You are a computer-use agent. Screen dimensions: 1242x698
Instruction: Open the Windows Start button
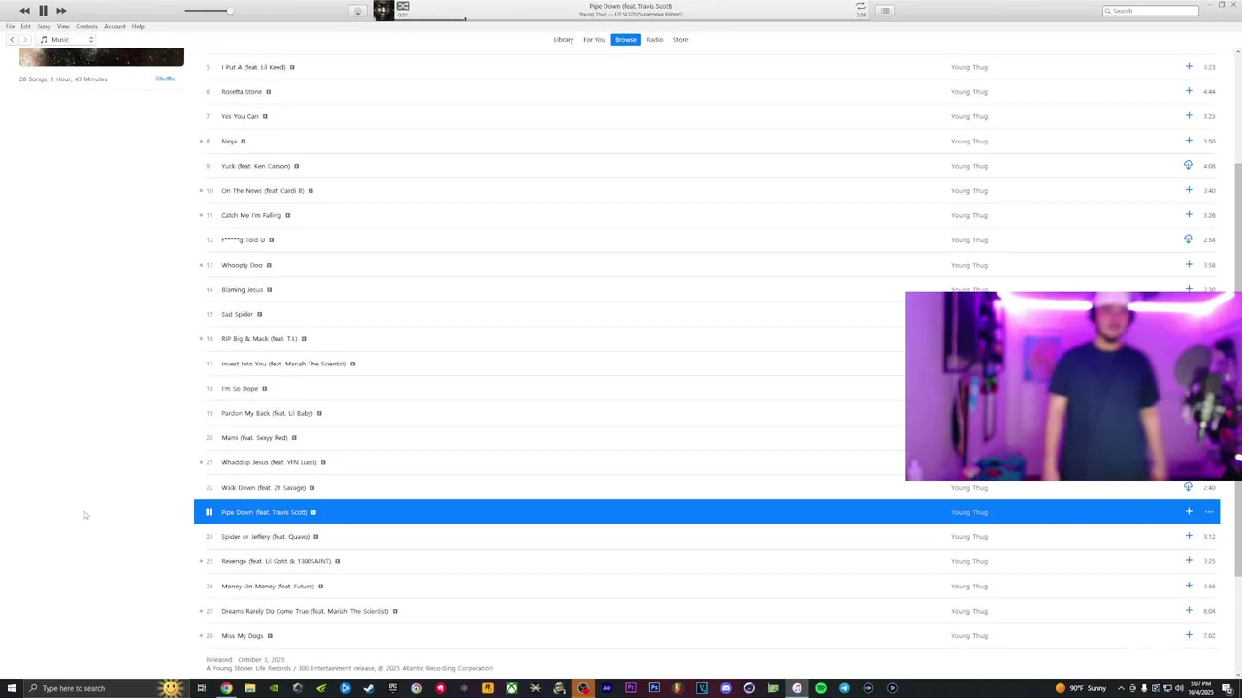[x=10, y=688]
